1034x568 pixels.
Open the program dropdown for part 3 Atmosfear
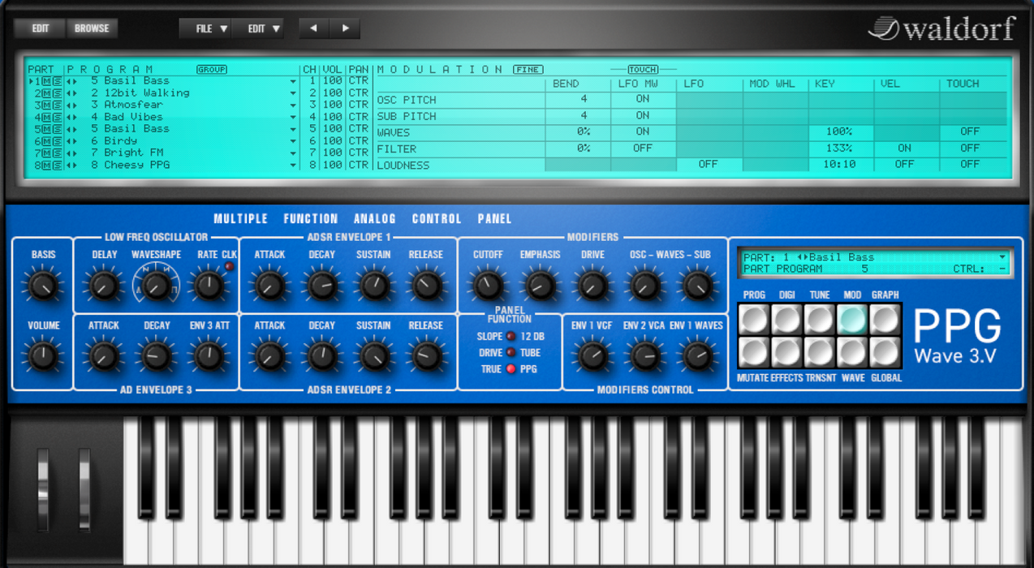click(293, 104)
